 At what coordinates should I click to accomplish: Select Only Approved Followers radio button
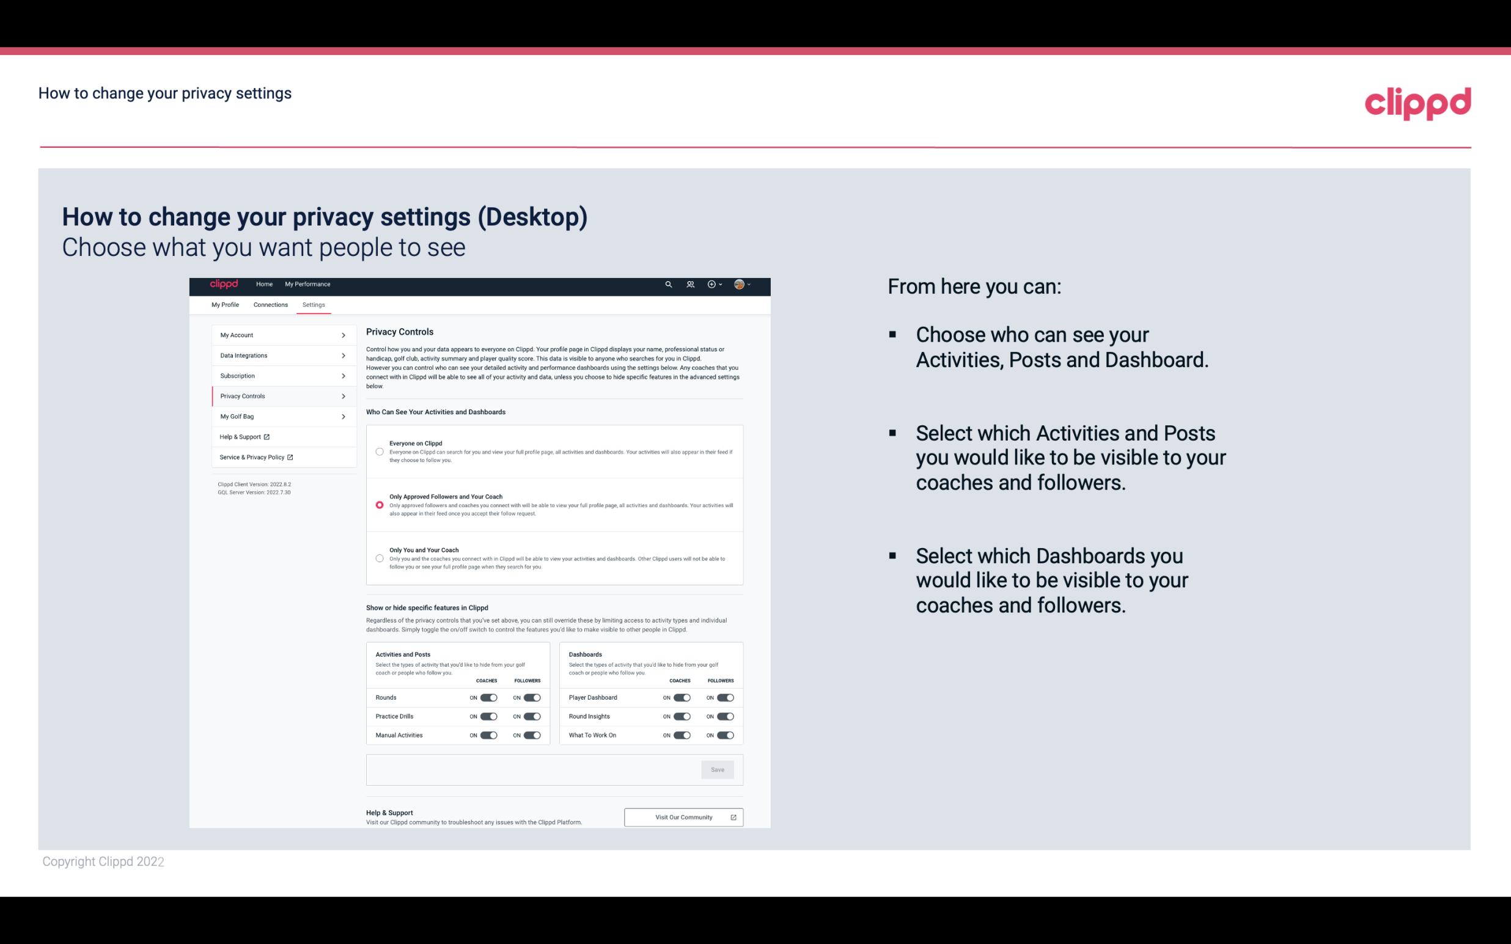click(380, 505)
